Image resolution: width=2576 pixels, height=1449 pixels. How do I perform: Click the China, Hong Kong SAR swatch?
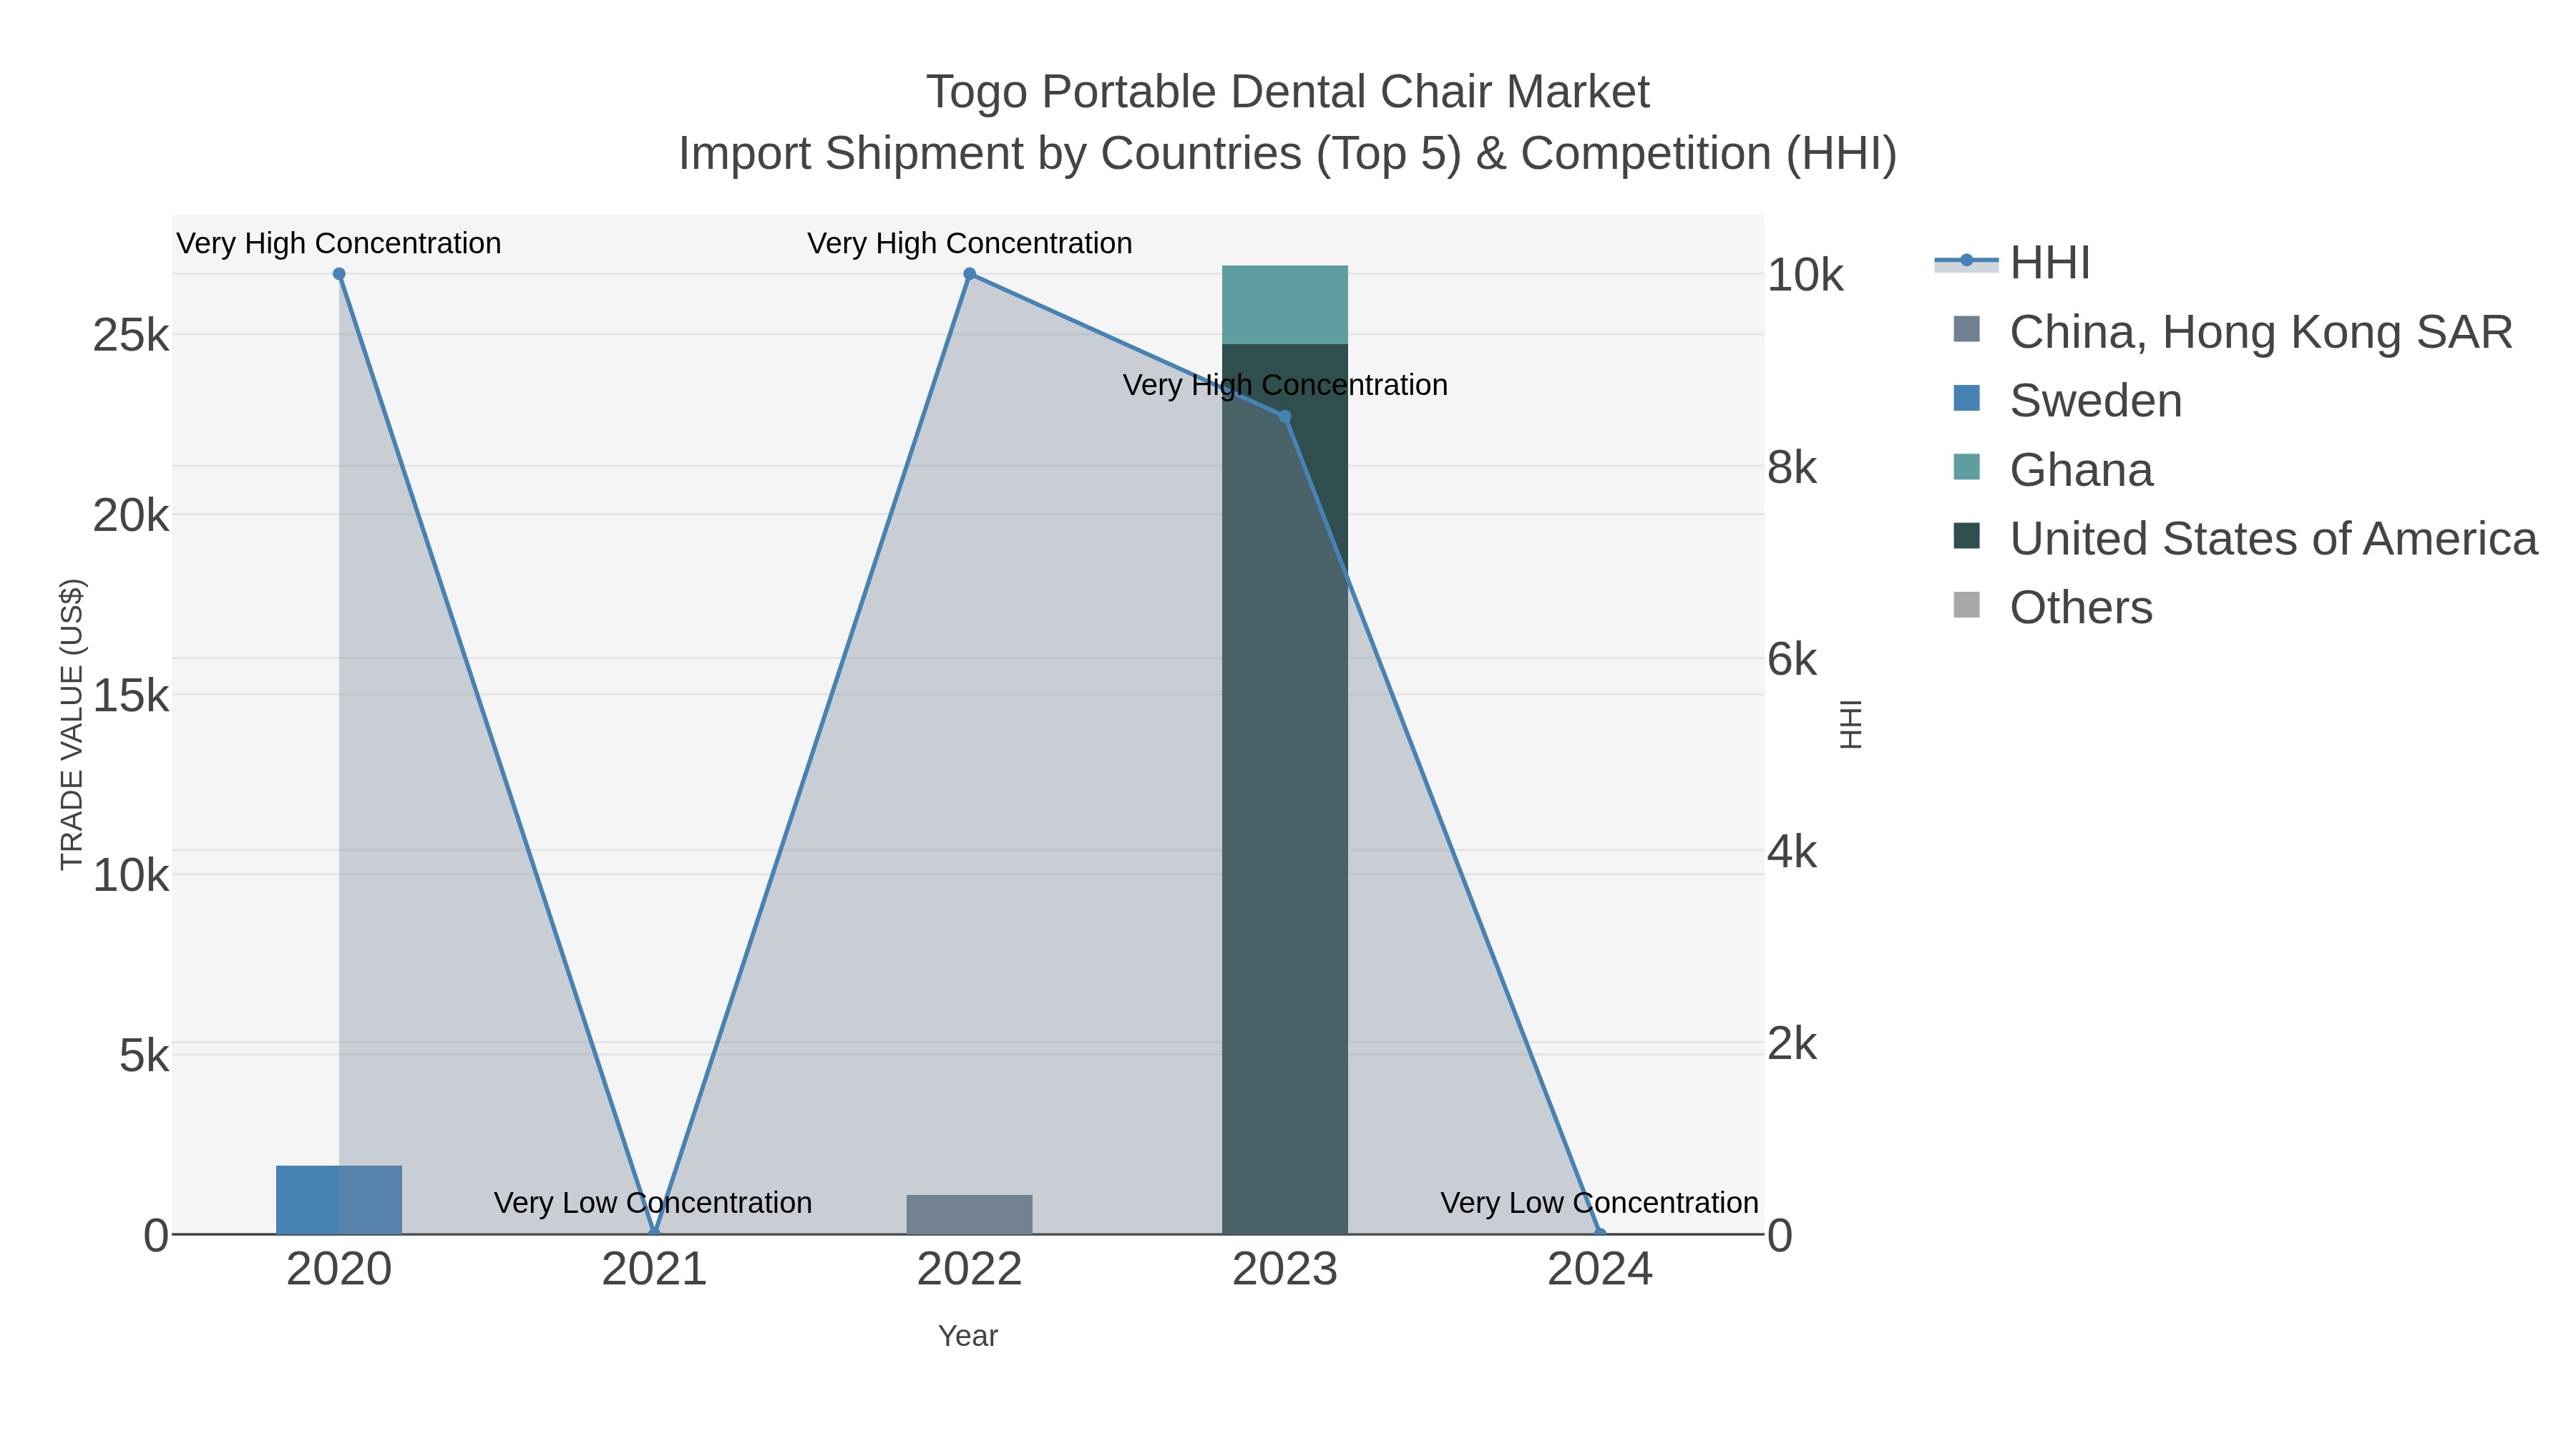[1966, 329]
